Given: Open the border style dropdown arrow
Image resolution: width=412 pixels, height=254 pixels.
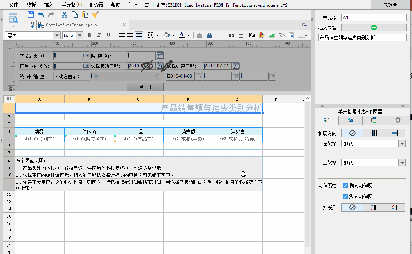Looking at the screenshot, I should point(158,35).
